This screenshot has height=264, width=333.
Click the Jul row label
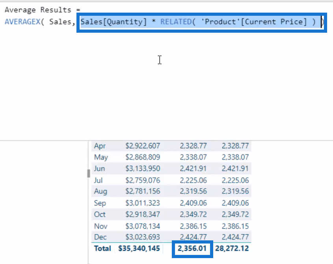click(98, 180)
